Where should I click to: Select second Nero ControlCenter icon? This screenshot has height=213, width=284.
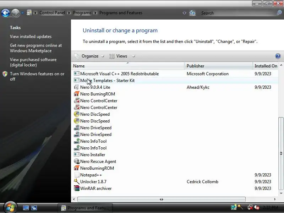(77, 107)
